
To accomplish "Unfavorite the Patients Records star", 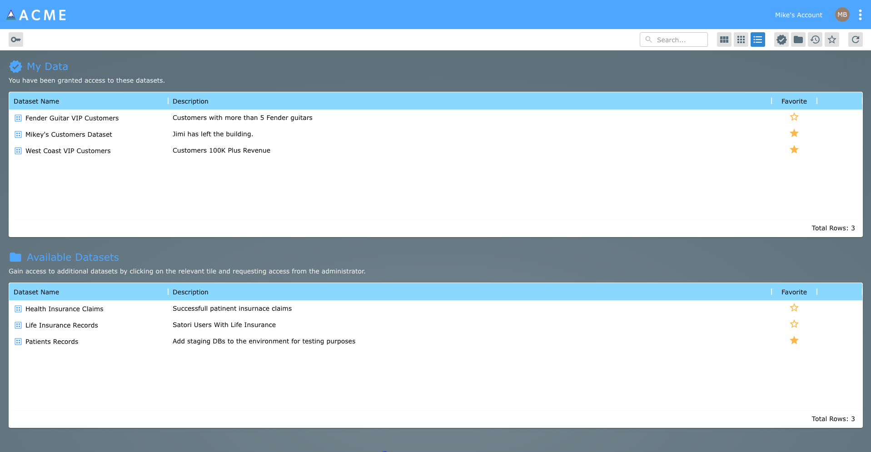I will (794, 340).
